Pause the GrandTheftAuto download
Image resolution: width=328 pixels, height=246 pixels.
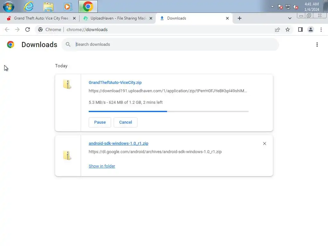point(100,122)
